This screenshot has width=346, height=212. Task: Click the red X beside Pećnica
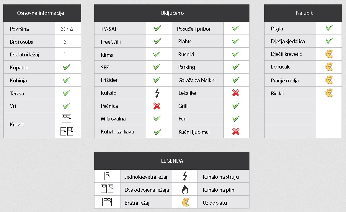(157, 106)
